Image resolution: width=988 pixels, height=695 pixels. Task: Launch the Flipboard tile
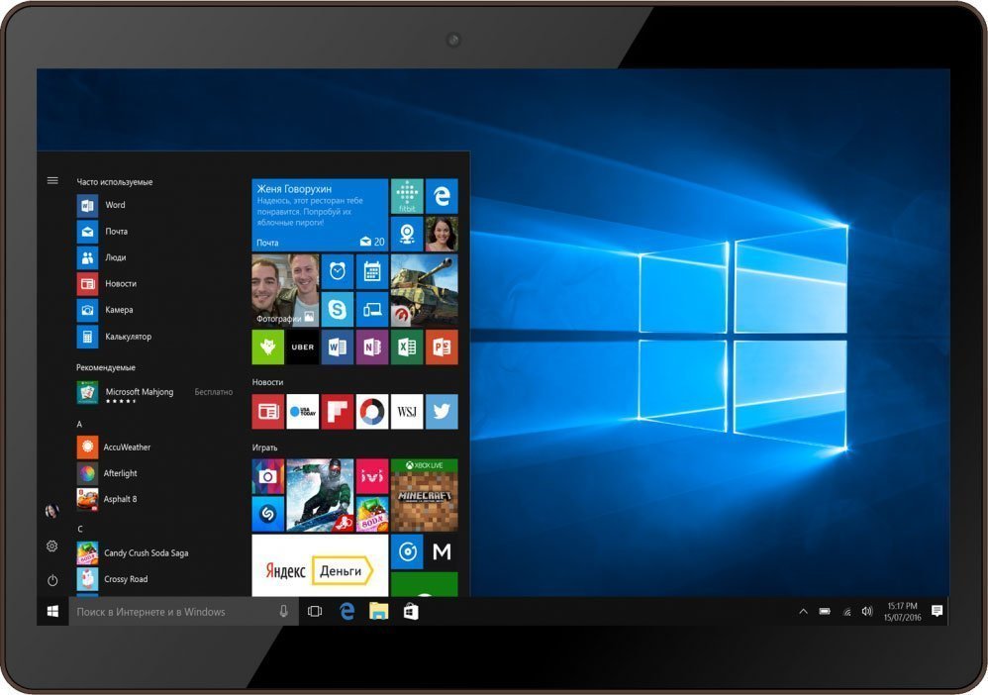pyautogui.click(x=338, y=412)
